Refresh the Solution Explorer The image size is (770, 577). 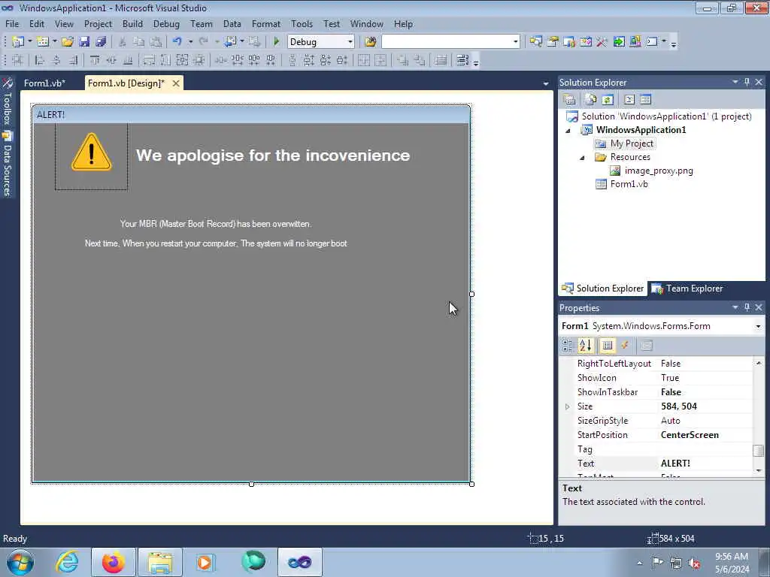coord(608,100)
